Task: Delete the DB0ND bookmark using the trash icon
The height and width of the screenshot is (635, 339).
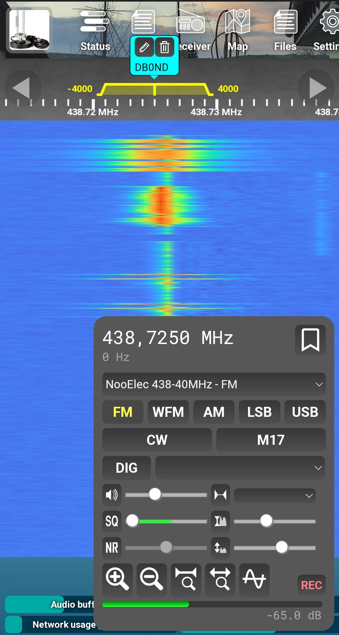Action: pos(164,48)
